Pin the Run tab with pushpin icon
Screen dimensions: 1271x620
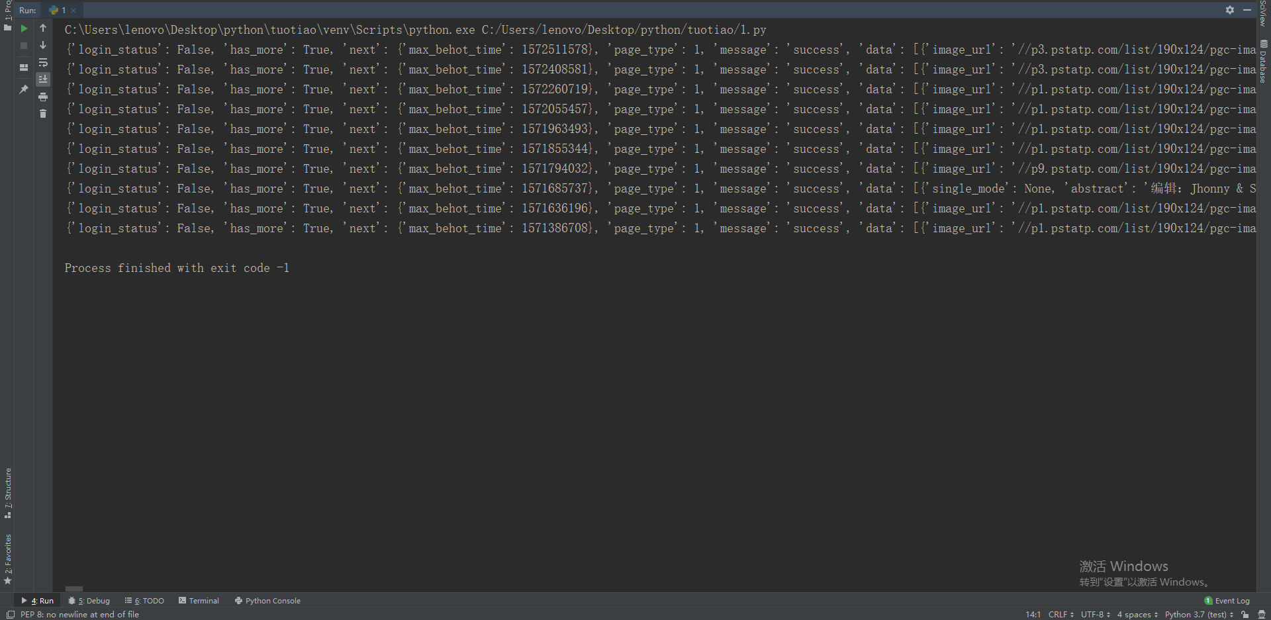24,89
